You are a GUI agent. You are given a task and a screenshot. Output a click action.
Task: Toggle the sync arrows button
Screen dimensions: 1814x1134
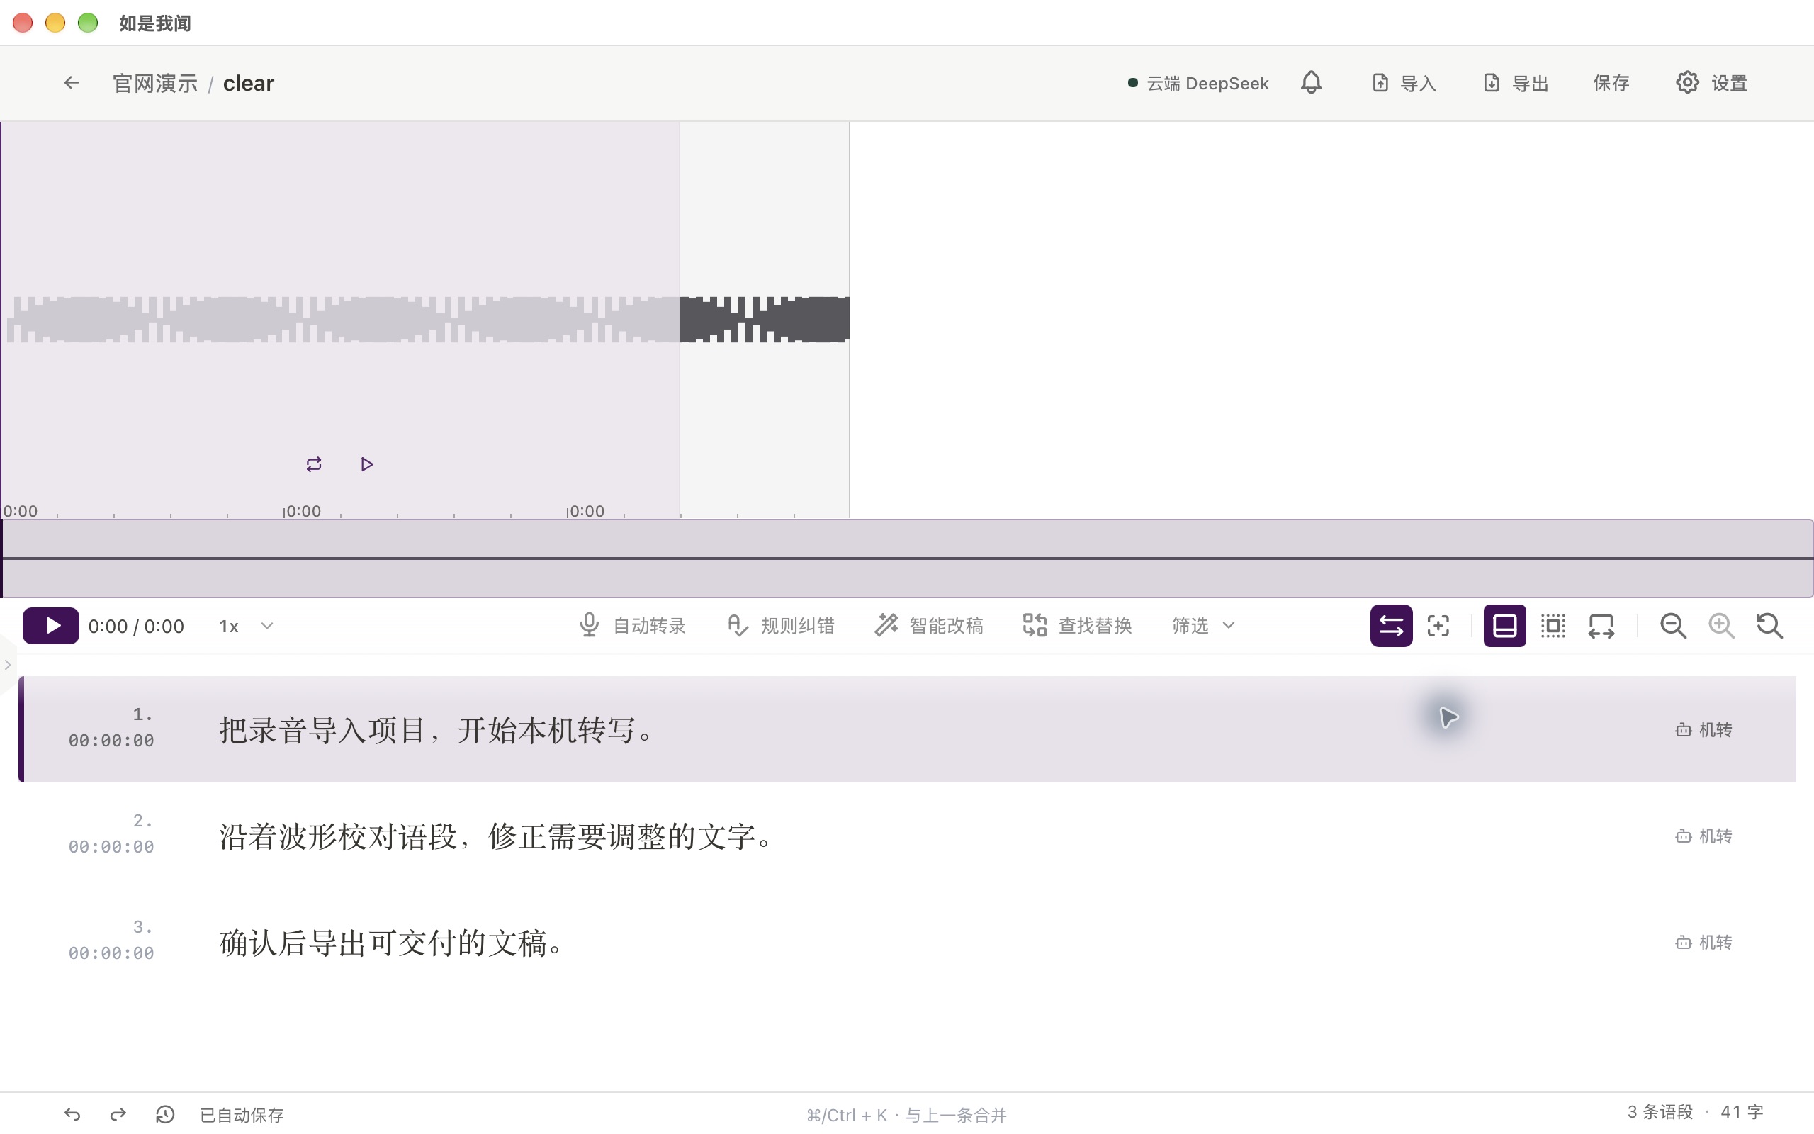1391,626
